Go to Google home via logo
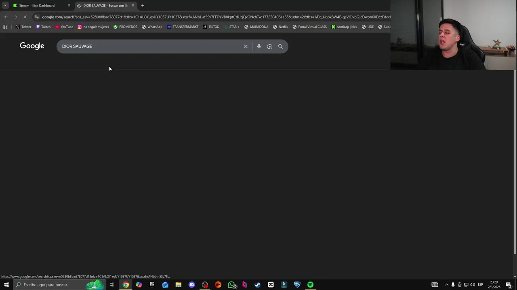Viewport: 517px width, 290px height. coord(32,46)
